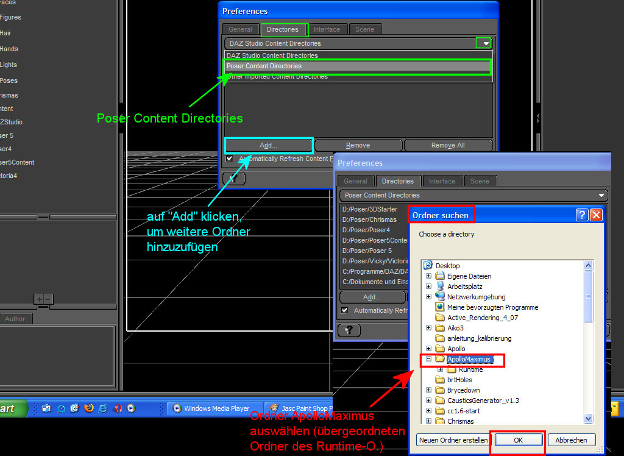Image resolution: width=624 pixels, height=456 pixels.
Task: Switch to Jasc Paint Shop Pro taskbar button
Action: (299, 408)
